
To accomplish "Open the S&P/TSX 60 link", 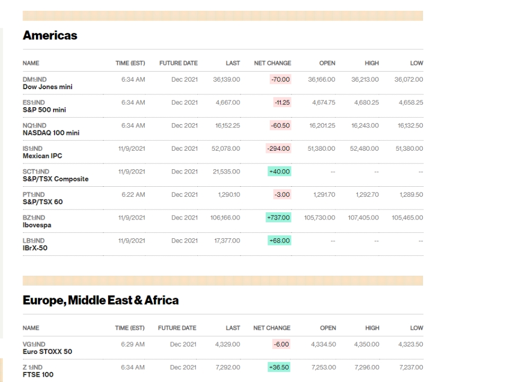I will point(42,202).
